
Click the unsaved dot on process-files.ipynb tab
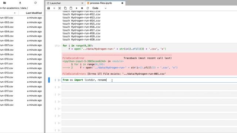(122, 3)
